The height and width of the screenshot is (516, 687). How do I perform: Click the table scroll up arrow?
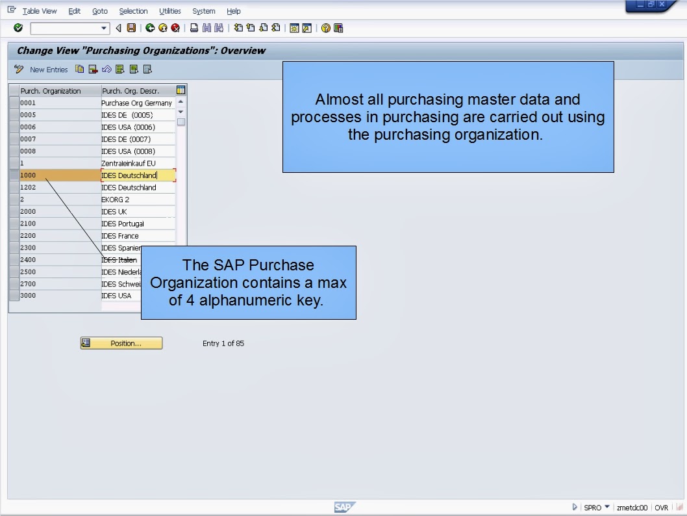181,102
